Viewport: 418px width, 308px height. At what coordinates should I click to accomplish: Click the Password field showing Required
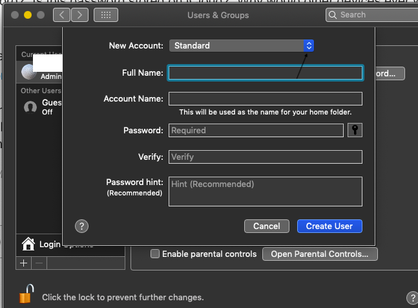coord(256,130)
